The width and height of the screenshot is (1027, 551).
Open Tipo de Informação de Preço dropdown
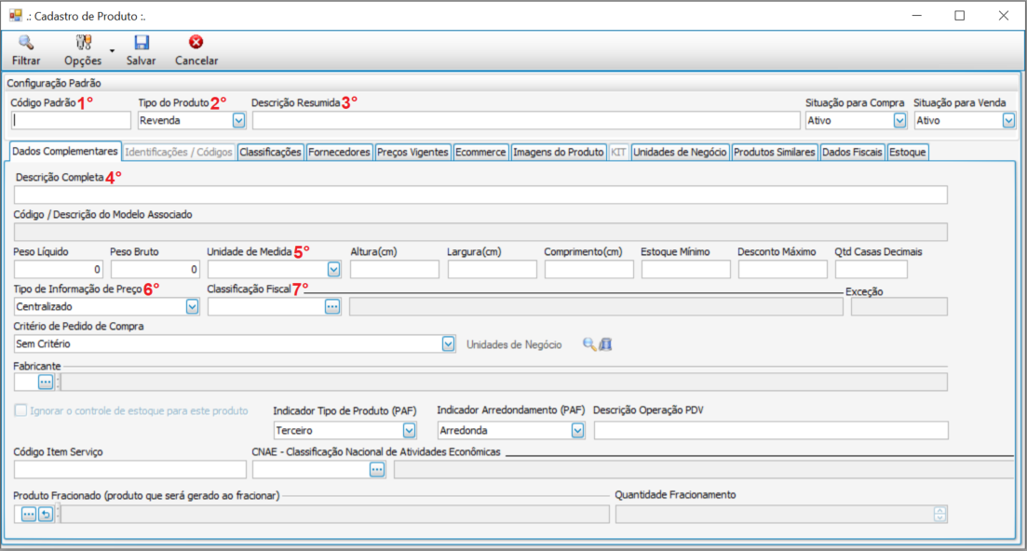(x=192, y=306)
